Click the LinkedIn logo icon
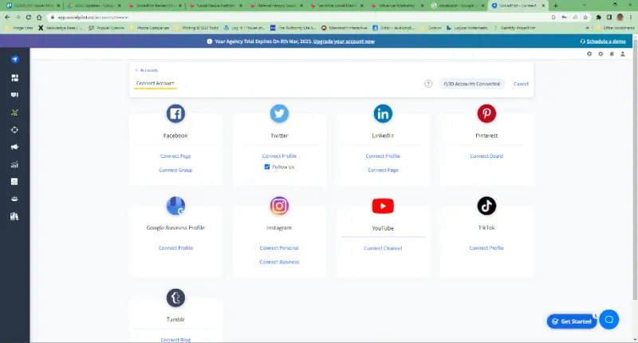This screenshot has height=343, width=638. pos(383,113)
